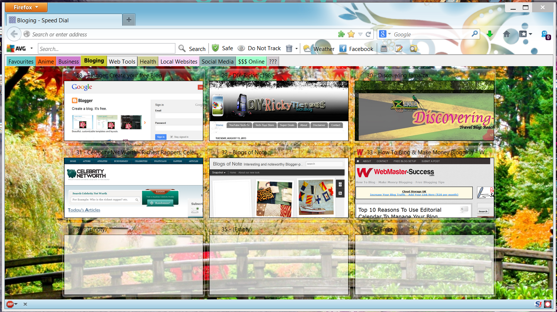Select the Bloging - Speed Dial browser tab

pyautogui.click(x=64, y=20)
